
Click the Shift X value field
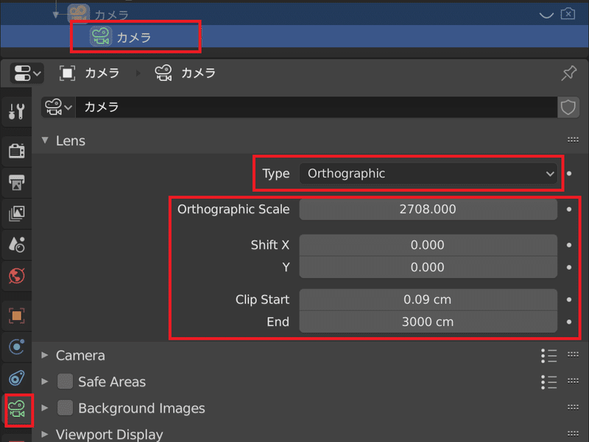(428, 245)
